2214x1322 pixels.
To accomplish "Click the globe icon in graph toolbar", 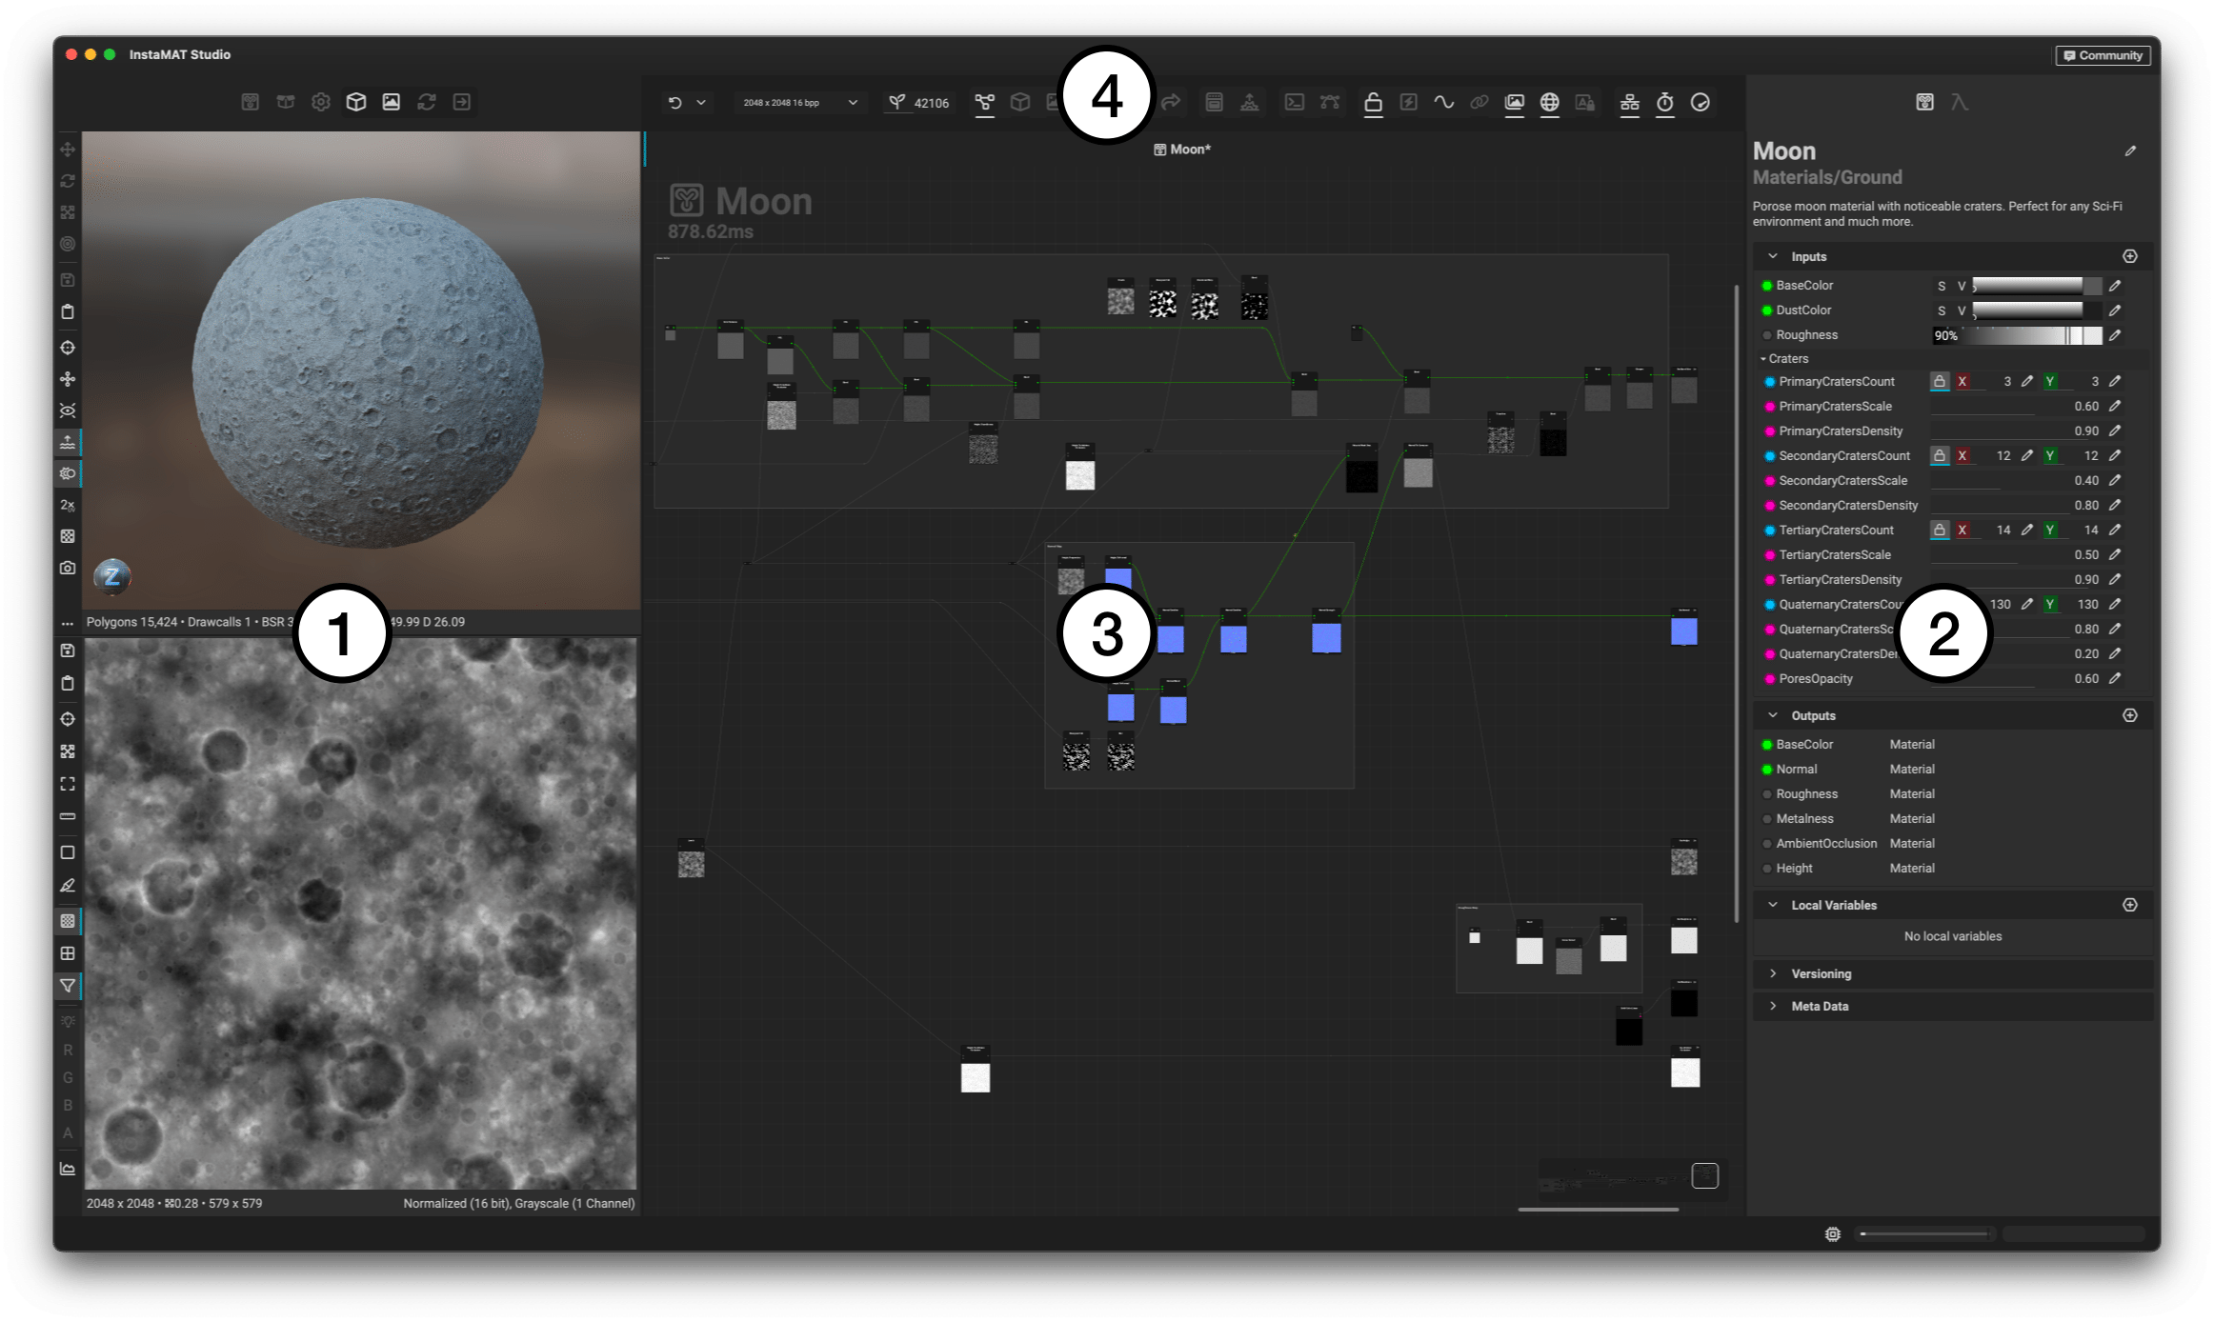I will pos(1550,103).
